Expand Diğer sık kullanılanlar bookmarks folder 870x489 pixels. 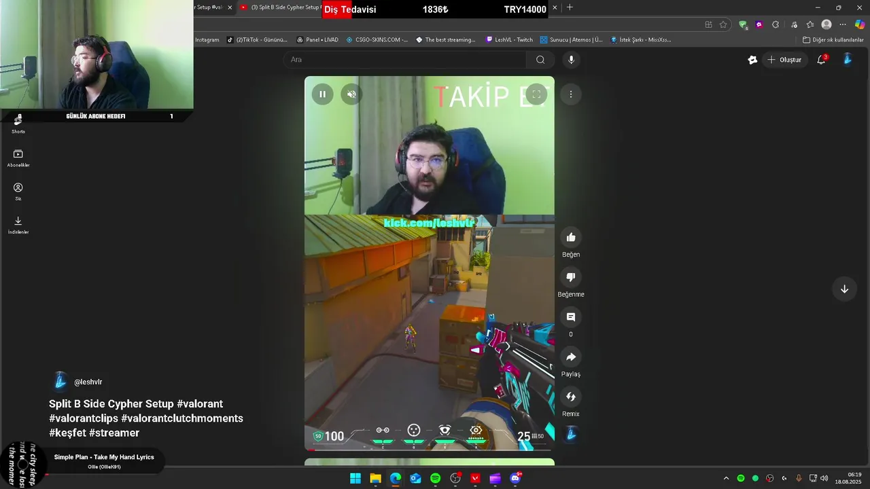click(x=833, y=40)
